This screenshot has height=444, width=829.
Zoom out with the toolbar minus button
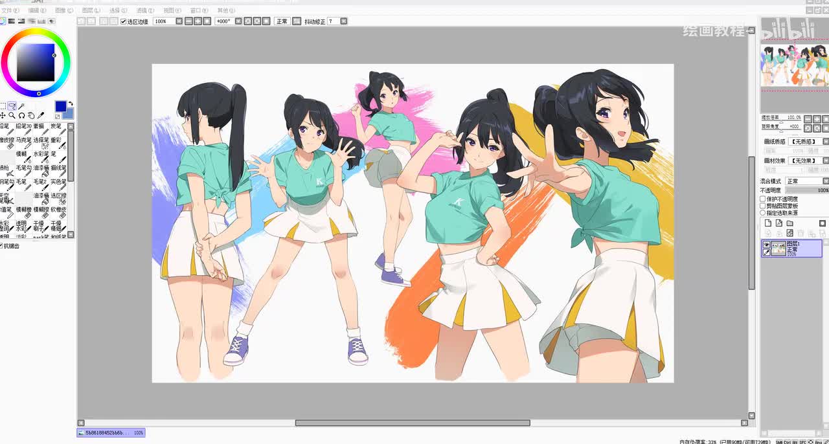188,21
